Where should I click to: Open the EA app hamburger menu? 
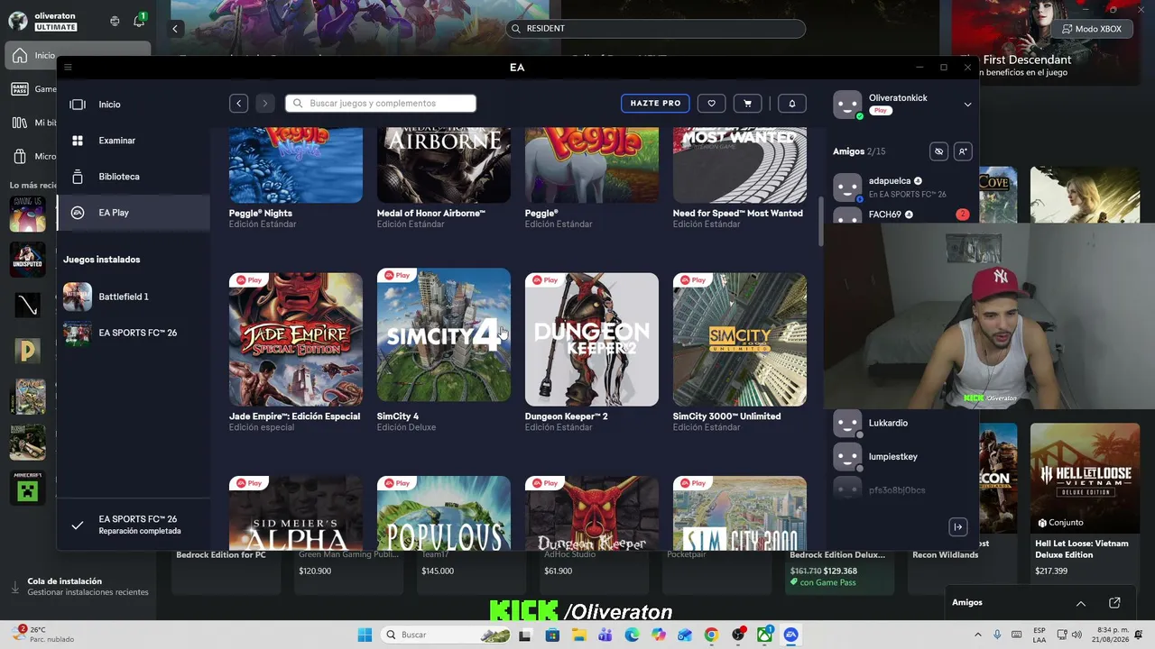[68, 67]
